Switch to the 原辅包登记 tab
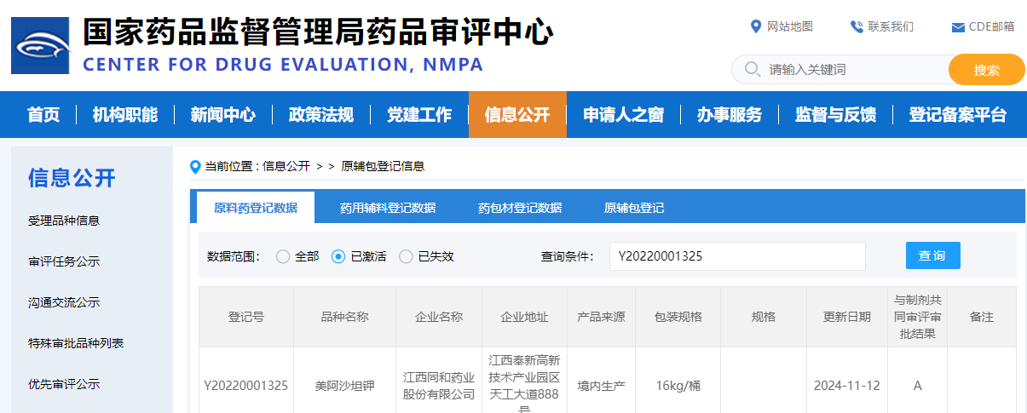Viewport: 1027px width, 413px height. pyautogui.click(x=634, y=208)
